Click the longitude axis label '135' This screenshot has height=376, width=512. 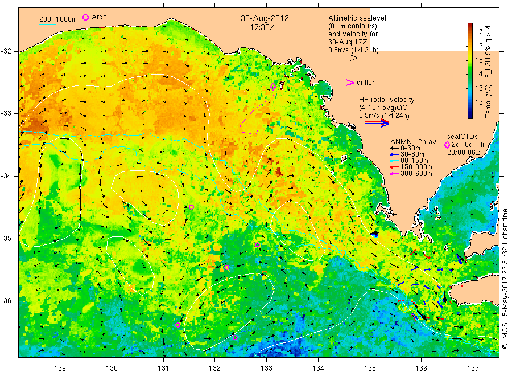pos(370,369)
